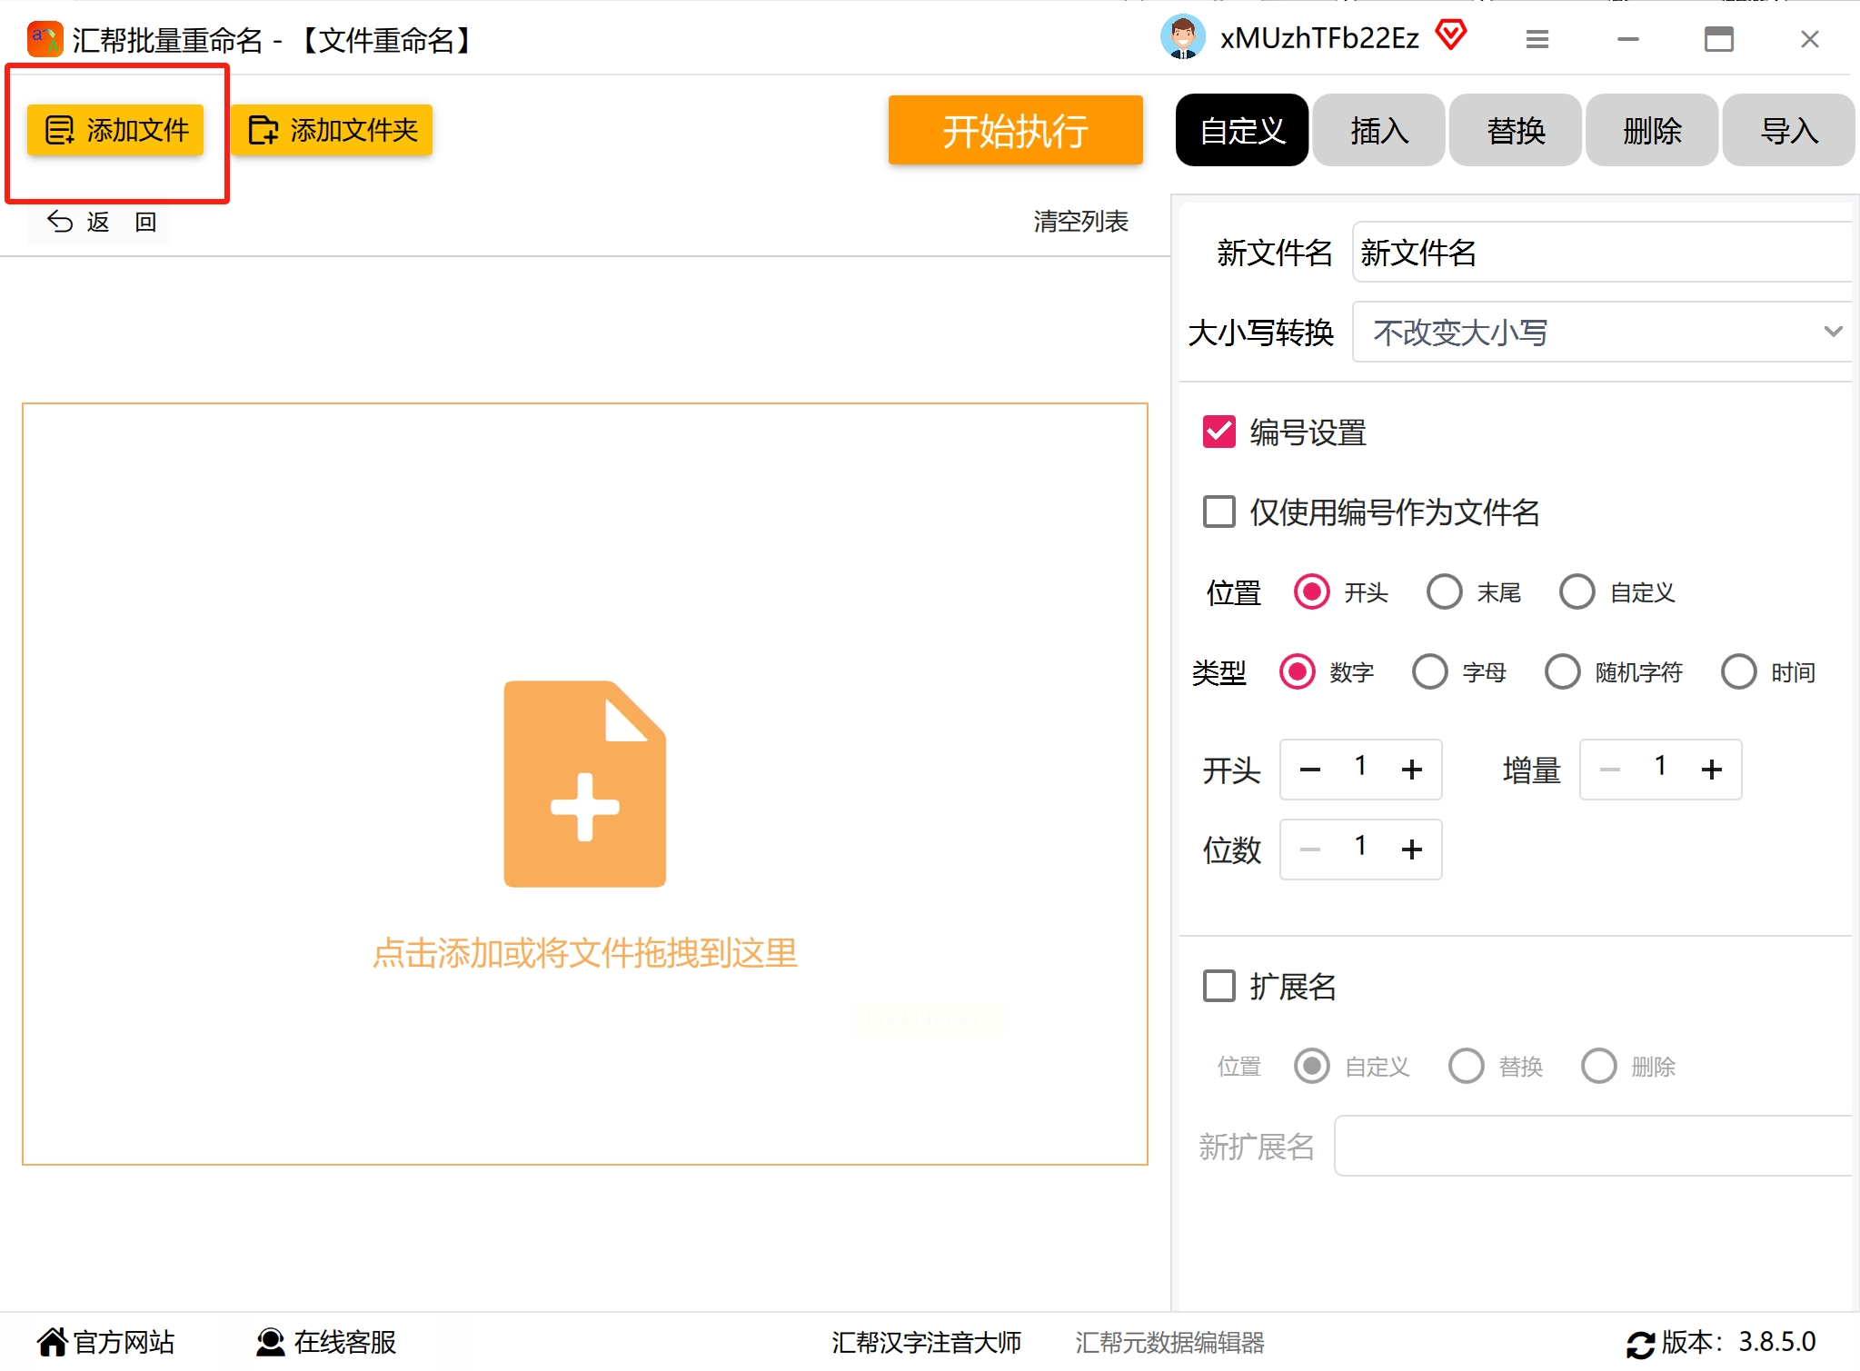The image size is (1860, 1371).
Task: Click the user avatar icon
Action: [1182, 38]
